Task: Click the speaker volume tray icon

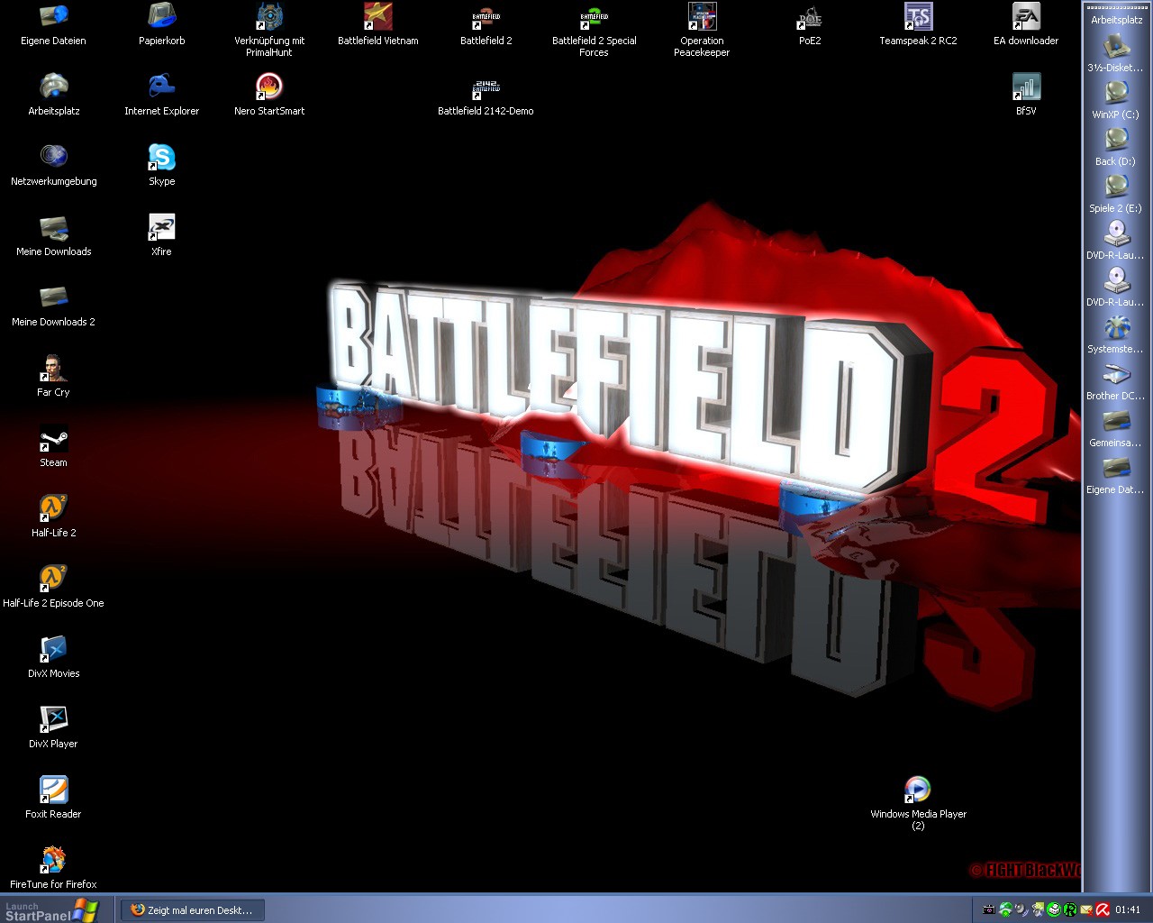Action: (1021, 909)
